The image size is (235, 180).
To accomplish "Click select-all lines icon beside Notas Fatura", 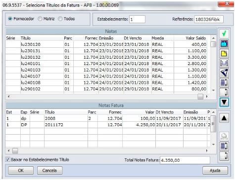I will [x=224, y=146].
